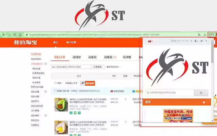Expand the 更多筛选条件 filter options

point(113,67)
